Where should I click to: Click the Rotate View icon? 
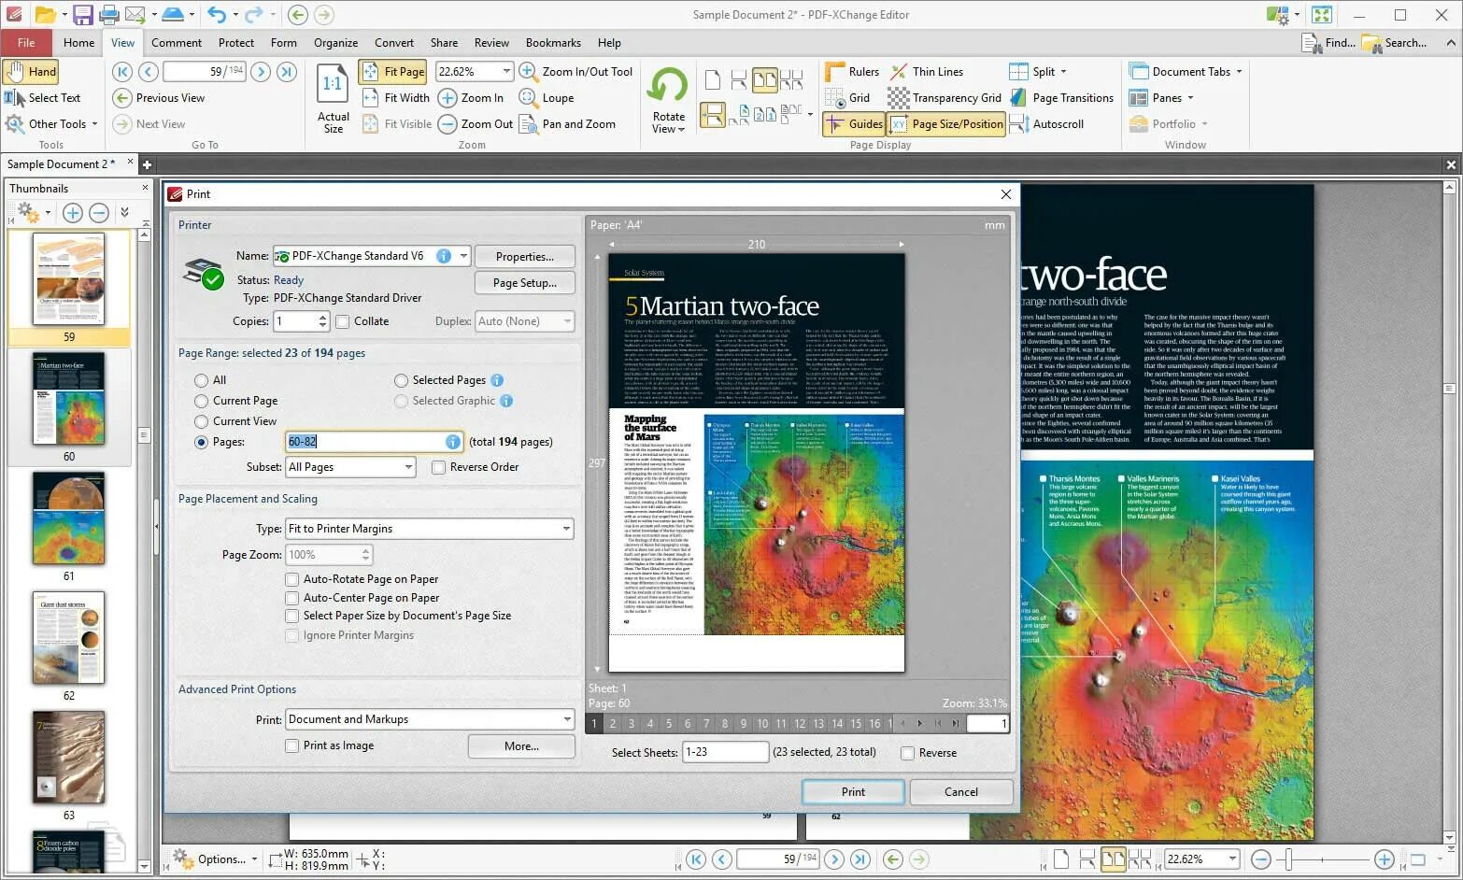[668, 100]
